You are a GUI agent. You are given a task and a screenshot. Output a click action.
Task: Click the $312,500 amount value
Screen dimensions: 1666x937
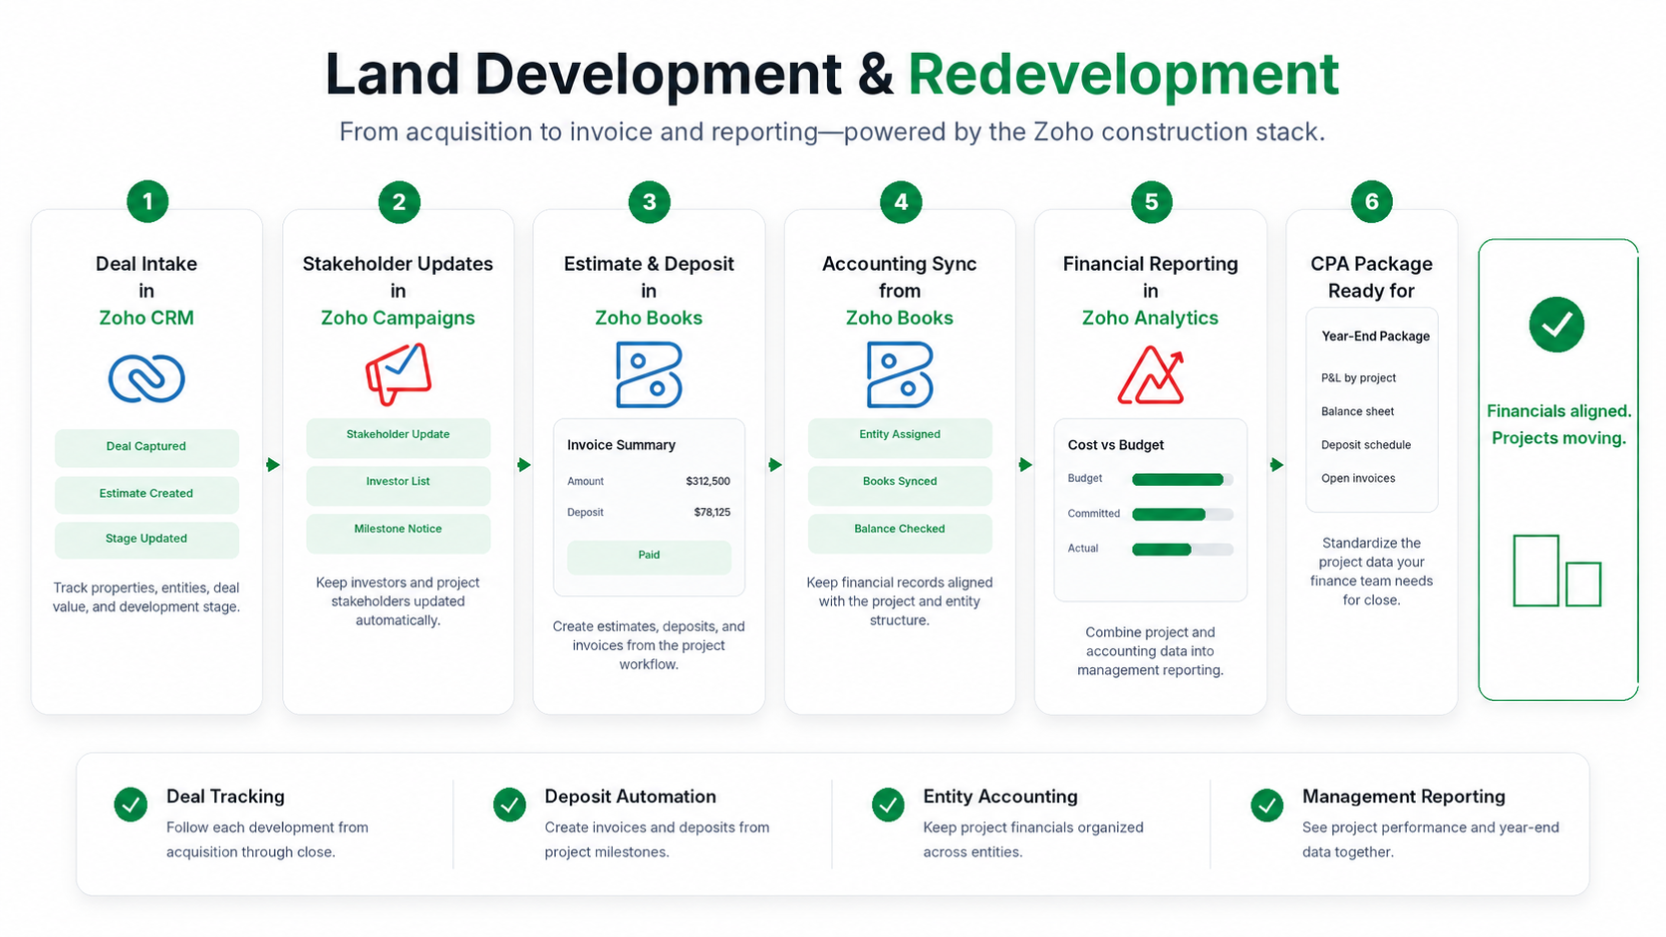pos(707,482)
